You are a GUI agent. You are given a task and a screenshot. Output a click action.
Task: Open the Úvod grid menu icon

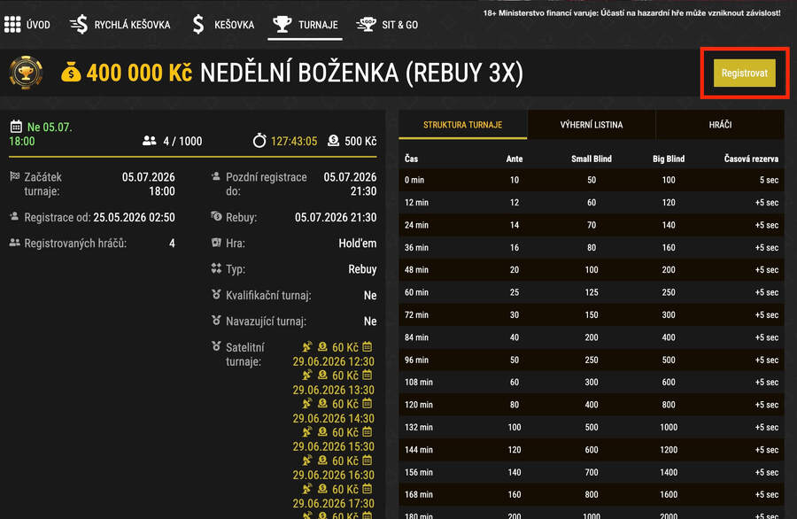12,25
